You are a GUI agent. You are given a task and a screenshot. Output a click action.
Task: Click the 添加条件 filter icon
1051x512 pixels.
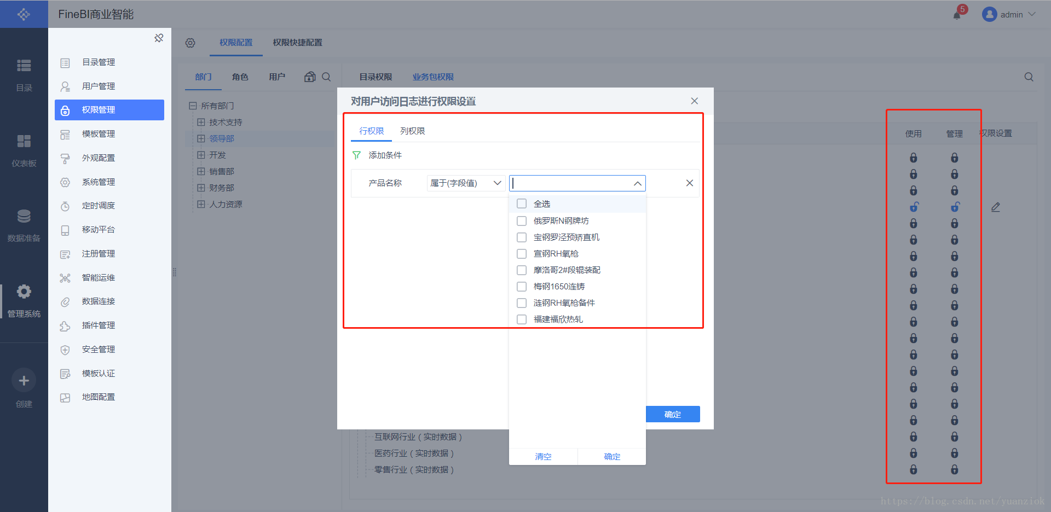click(x=356, y=155)
